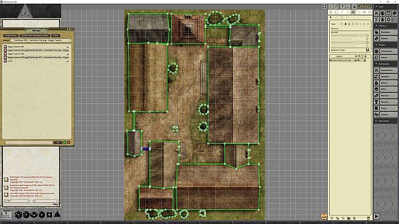
Task: Click the search field in Images window
Action: coord(28,143)
